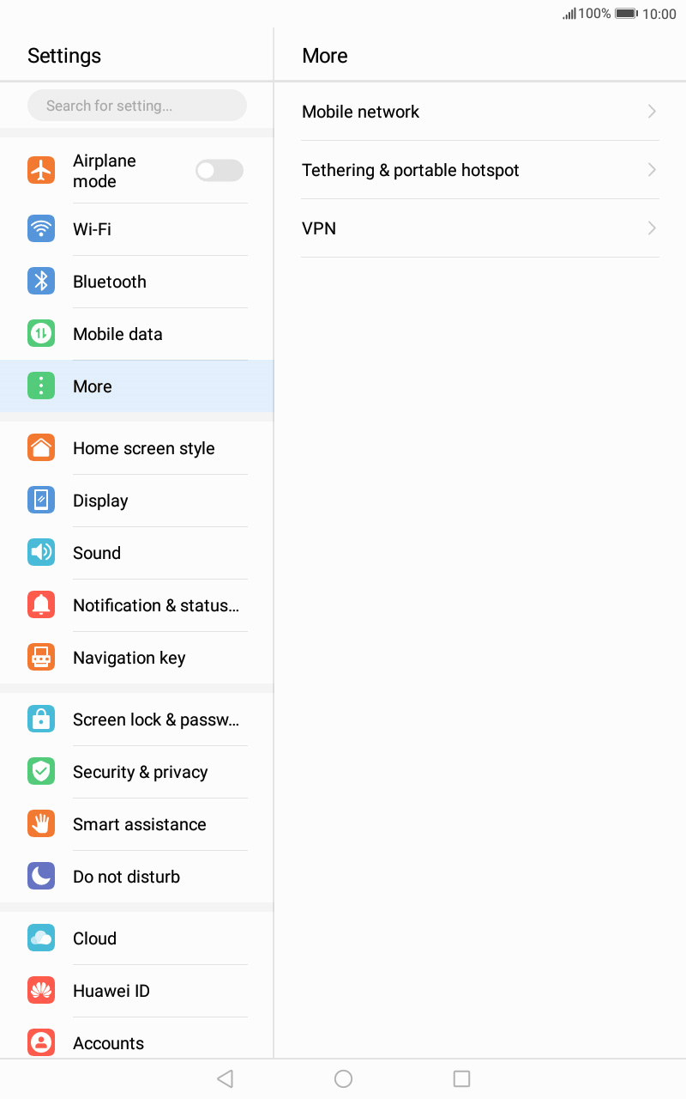Tap the Cloud icon
The width and height of the screenshot is (686, 1099).
(x=41, y=938)
